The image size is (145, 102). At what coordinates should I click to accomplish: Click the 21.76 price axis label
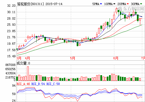(11, 37)
